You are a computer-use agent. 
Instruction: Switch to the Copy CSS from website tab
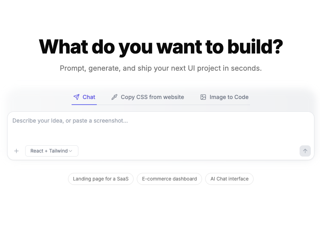(147, 97)
